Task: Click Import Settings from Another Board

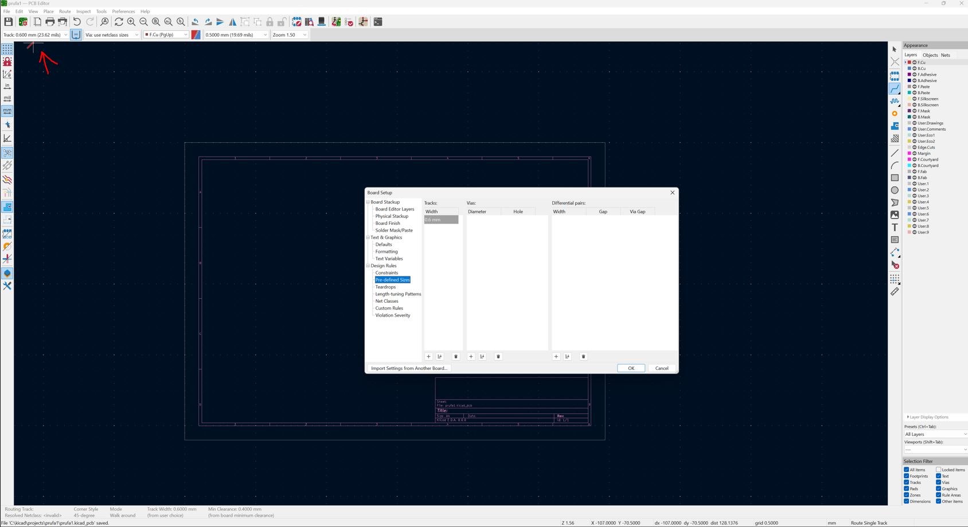Action: click(x=409, y=368)
